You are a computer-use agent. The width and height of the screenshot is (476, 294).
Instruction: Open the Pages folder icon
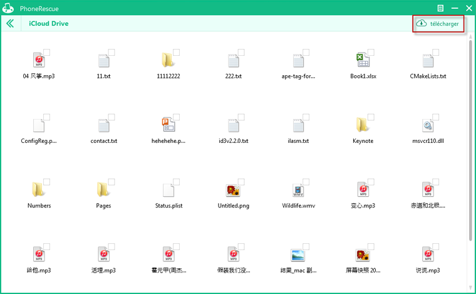103,189
